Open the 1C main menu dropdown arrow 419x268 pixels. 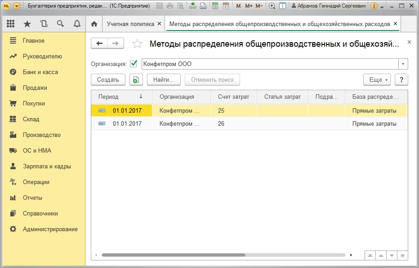(x=17, y=5)
